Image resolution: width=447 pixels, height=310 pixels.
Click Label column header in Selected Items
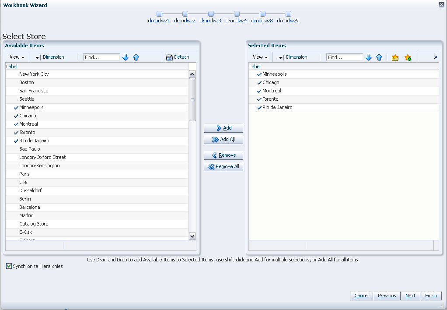[343, 67]
